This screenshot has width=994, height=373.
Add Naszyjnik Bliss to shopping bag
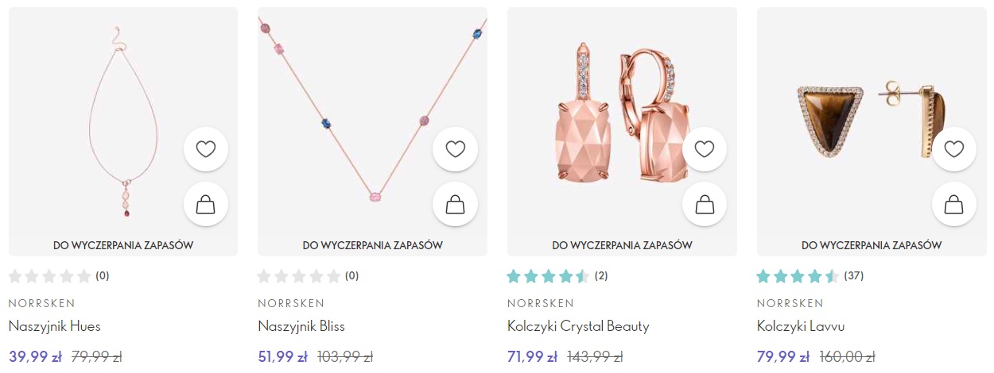click(455, 204)
